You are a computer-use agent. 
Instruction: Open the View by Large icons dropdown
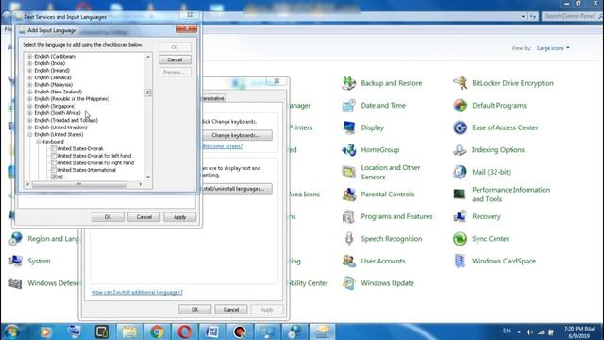tap(553, 48)
